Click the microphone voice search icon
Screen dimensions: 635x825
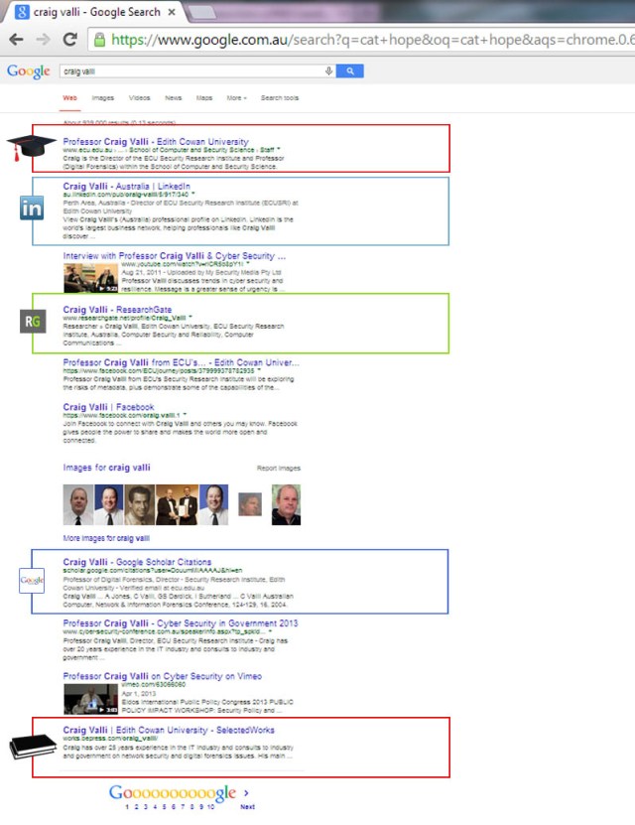pyautogui.click(x=328, y=71)
